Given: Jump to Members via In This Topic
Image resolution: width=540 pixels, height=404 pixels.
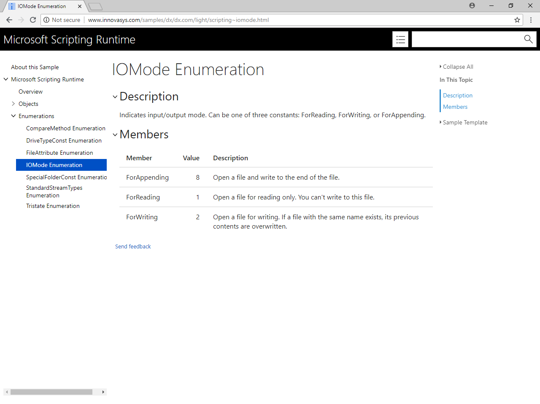Looking at the screenshot, I should [455, 107].
